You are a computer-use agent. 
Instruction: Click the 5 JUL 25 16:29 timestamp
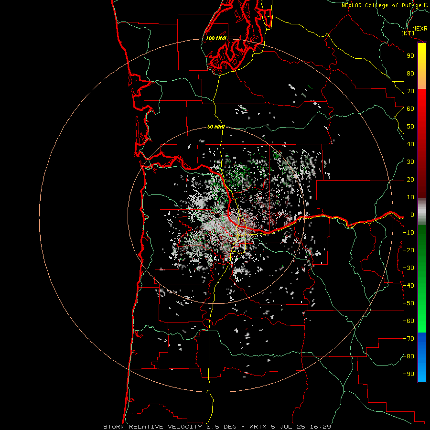pos(301,427)
